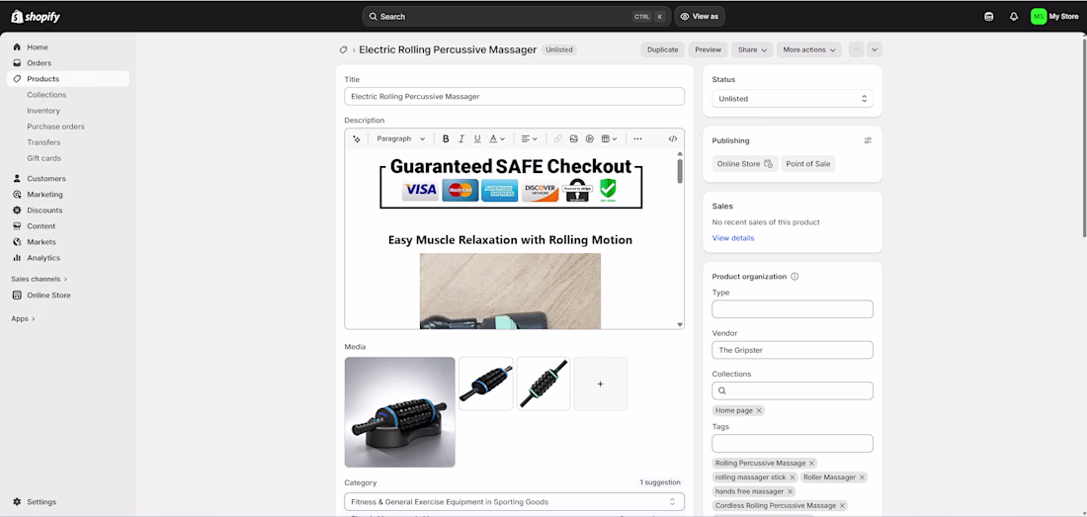The width and height of the screenshot is (1087, 517).
Task: Remove the Home page collection chip
Action: 759,410
